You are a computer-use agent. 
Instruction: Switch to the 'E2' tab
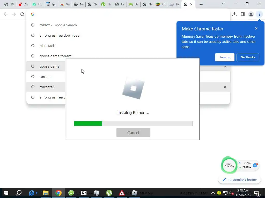pyautogui.click(x=120, y=4)
